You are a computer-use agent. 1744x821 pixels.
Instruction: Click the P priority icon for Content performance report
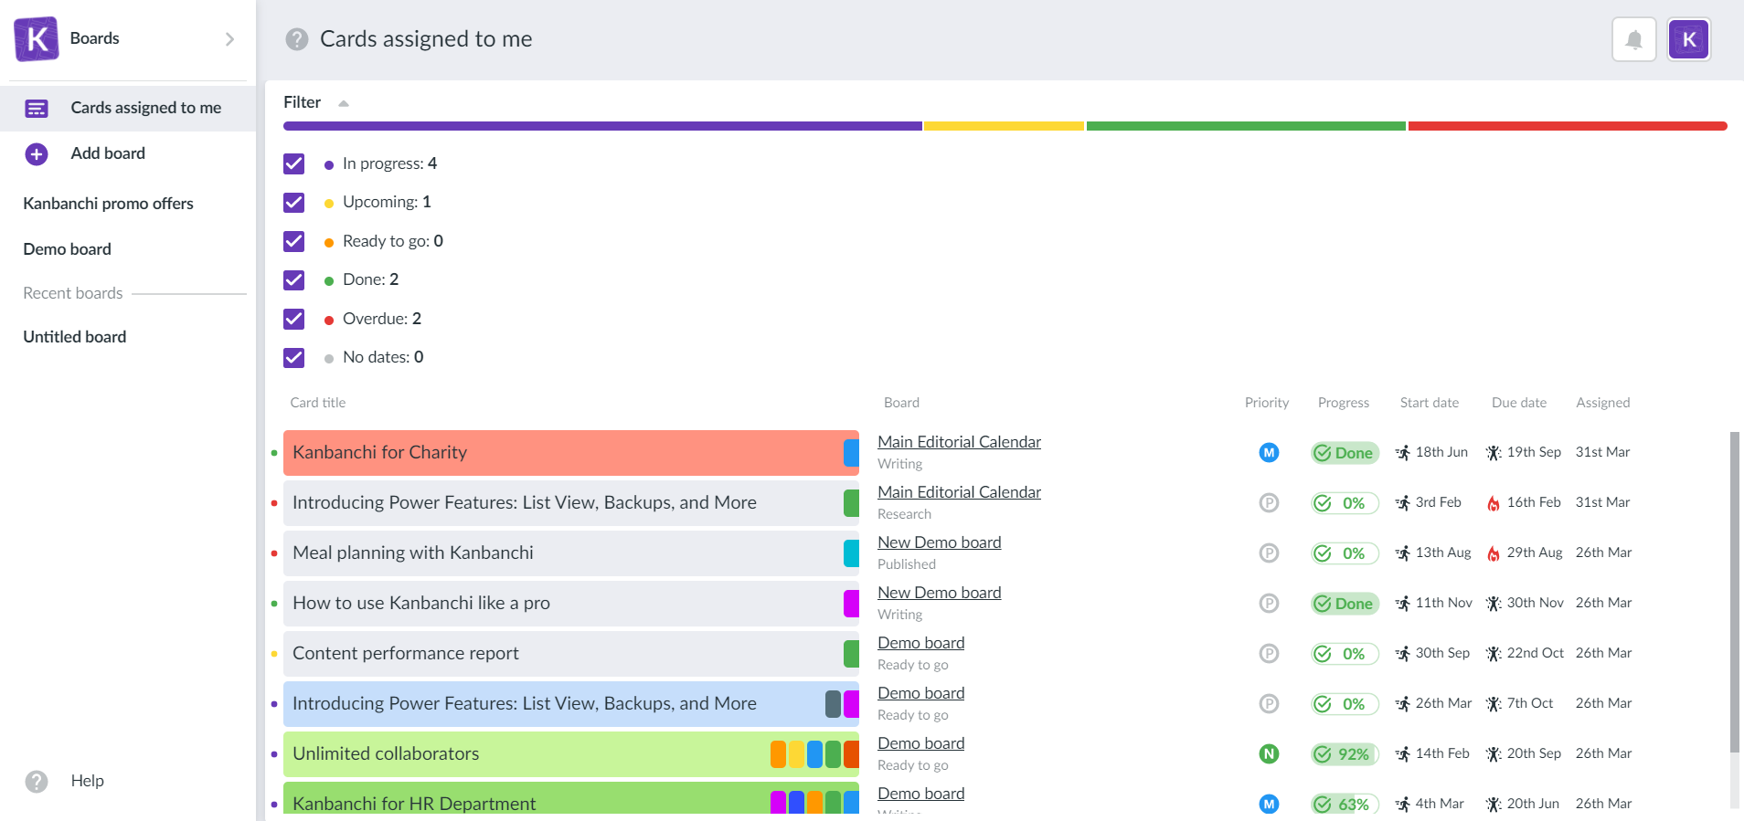(1269, 654)
